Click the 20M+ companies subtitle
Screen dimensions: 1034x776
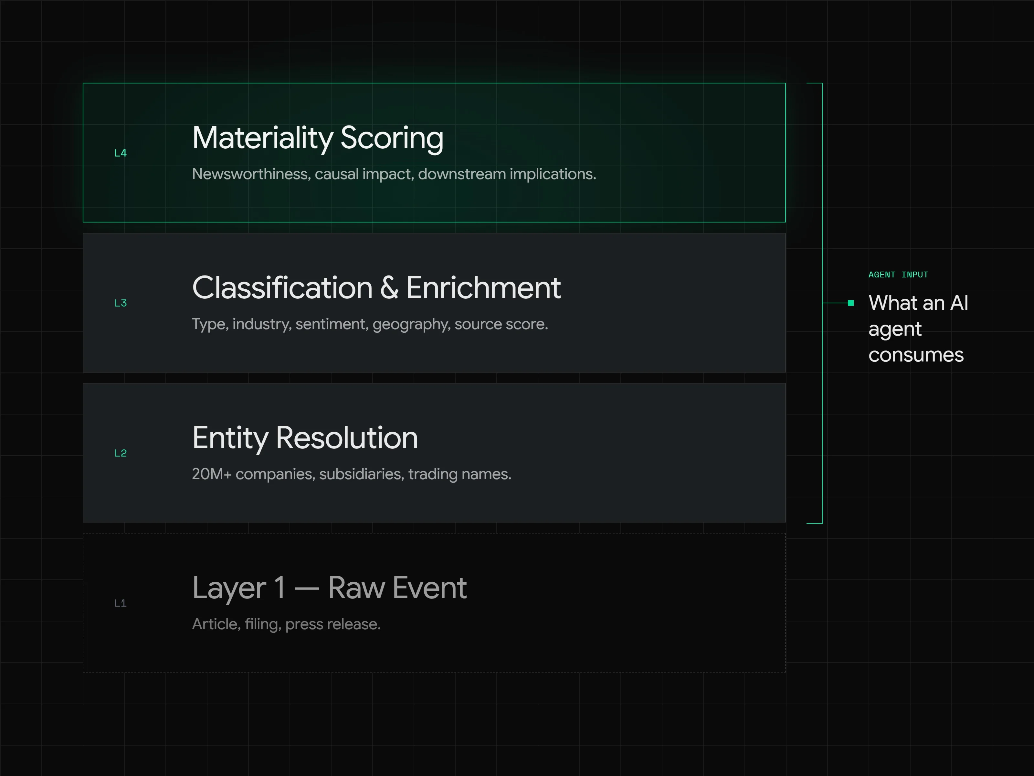[352, 474]
